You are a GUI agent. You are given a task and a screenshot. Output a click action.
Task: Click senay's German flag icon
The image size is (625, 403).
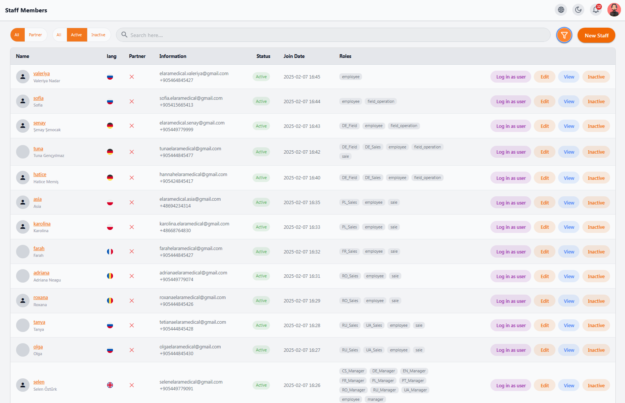tap(110, 126)
